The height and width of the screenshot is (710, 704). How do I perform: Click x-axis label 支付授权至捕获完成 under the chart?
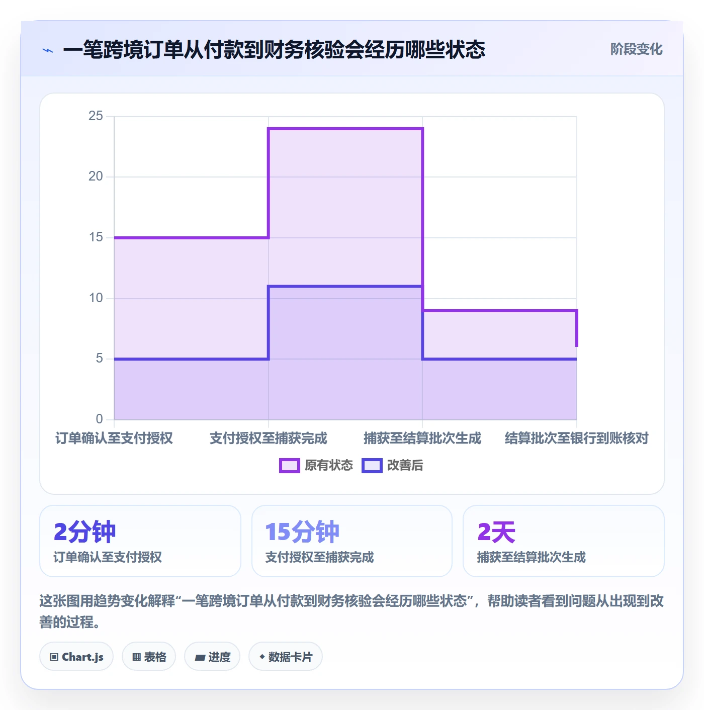269,438
